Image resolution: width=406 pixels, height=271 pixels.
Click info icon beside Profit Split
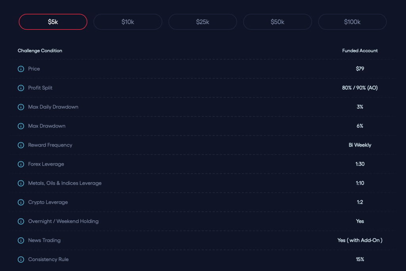[x=21, y=88]
